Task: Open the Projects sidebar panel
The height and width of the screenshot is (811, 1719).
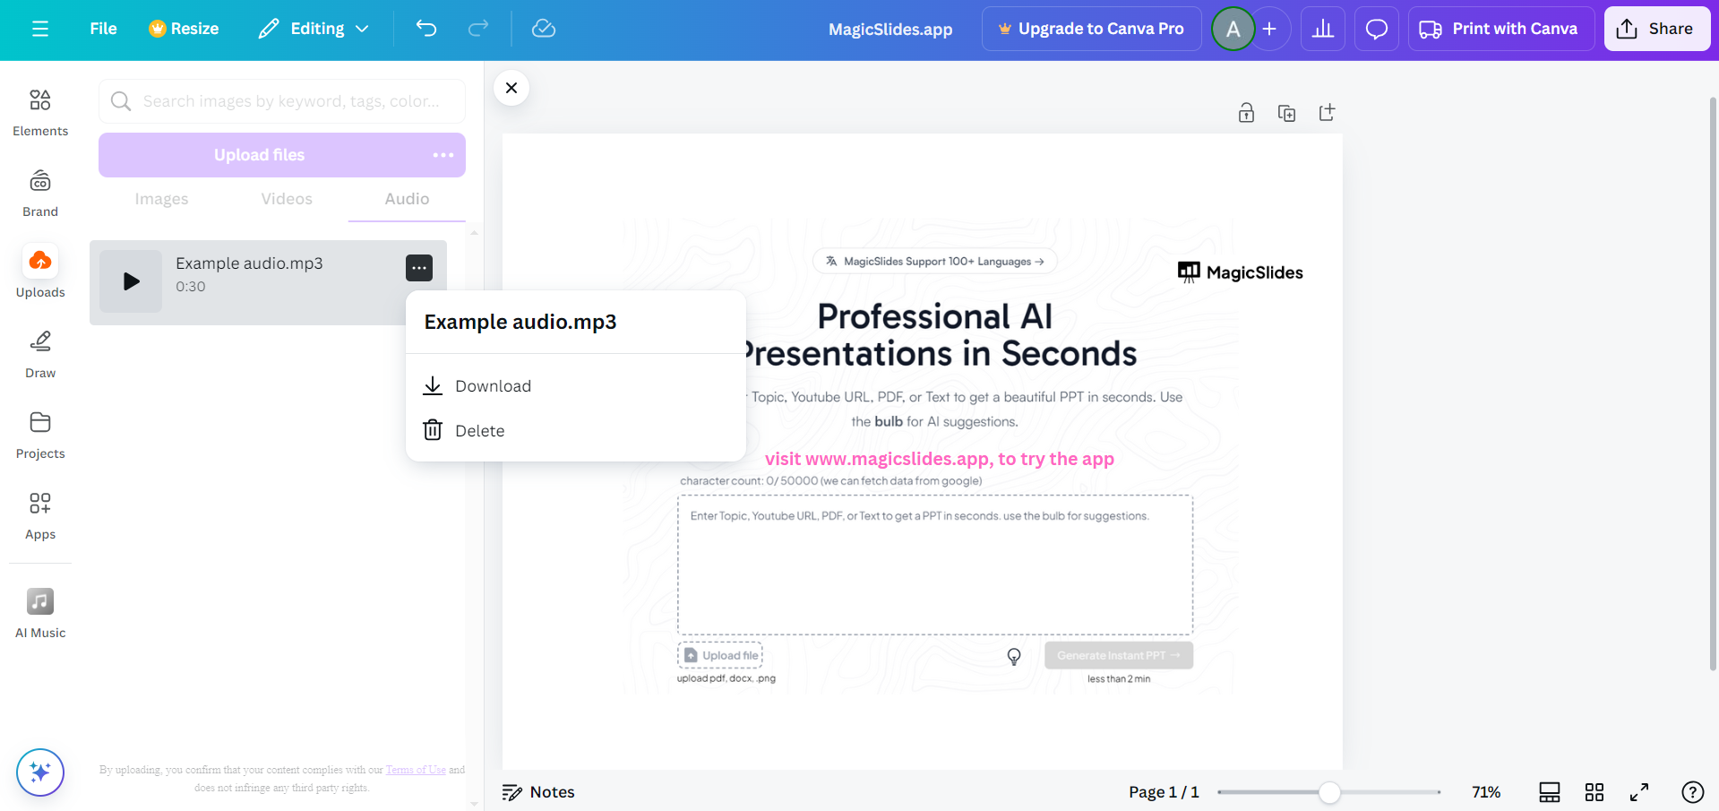Action: (40, 436)
